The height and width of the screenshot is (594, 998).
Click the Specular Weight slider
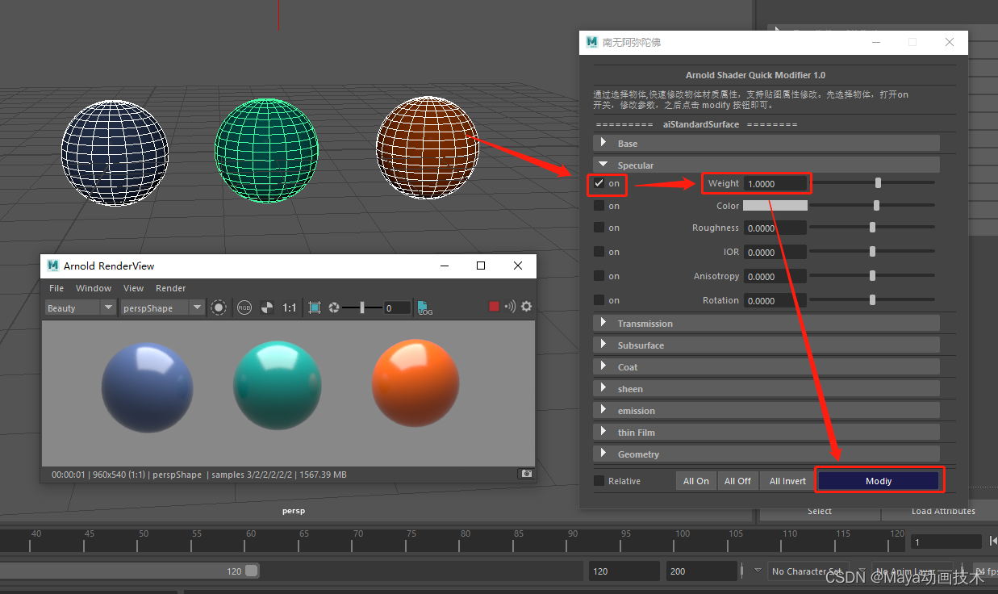coord(874,183)
